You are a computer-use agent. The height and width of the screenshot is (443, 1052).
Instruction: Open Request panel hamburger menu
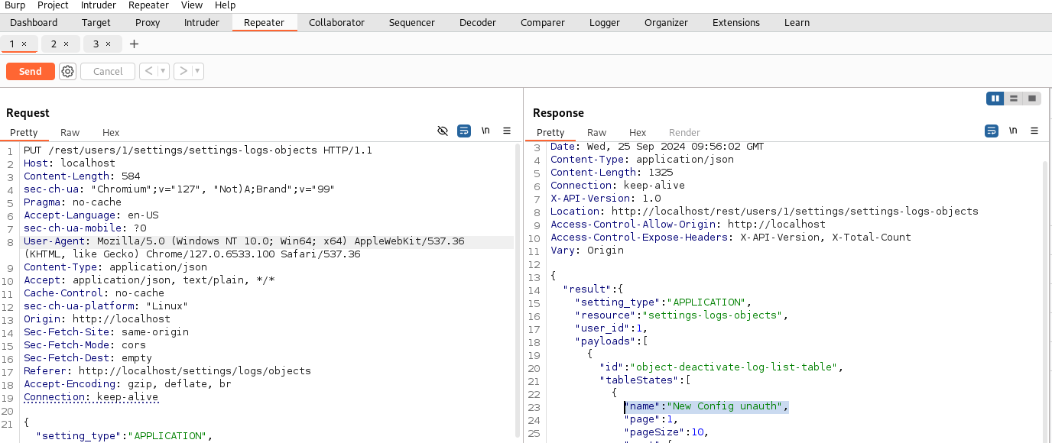click(x=507, y=131)
